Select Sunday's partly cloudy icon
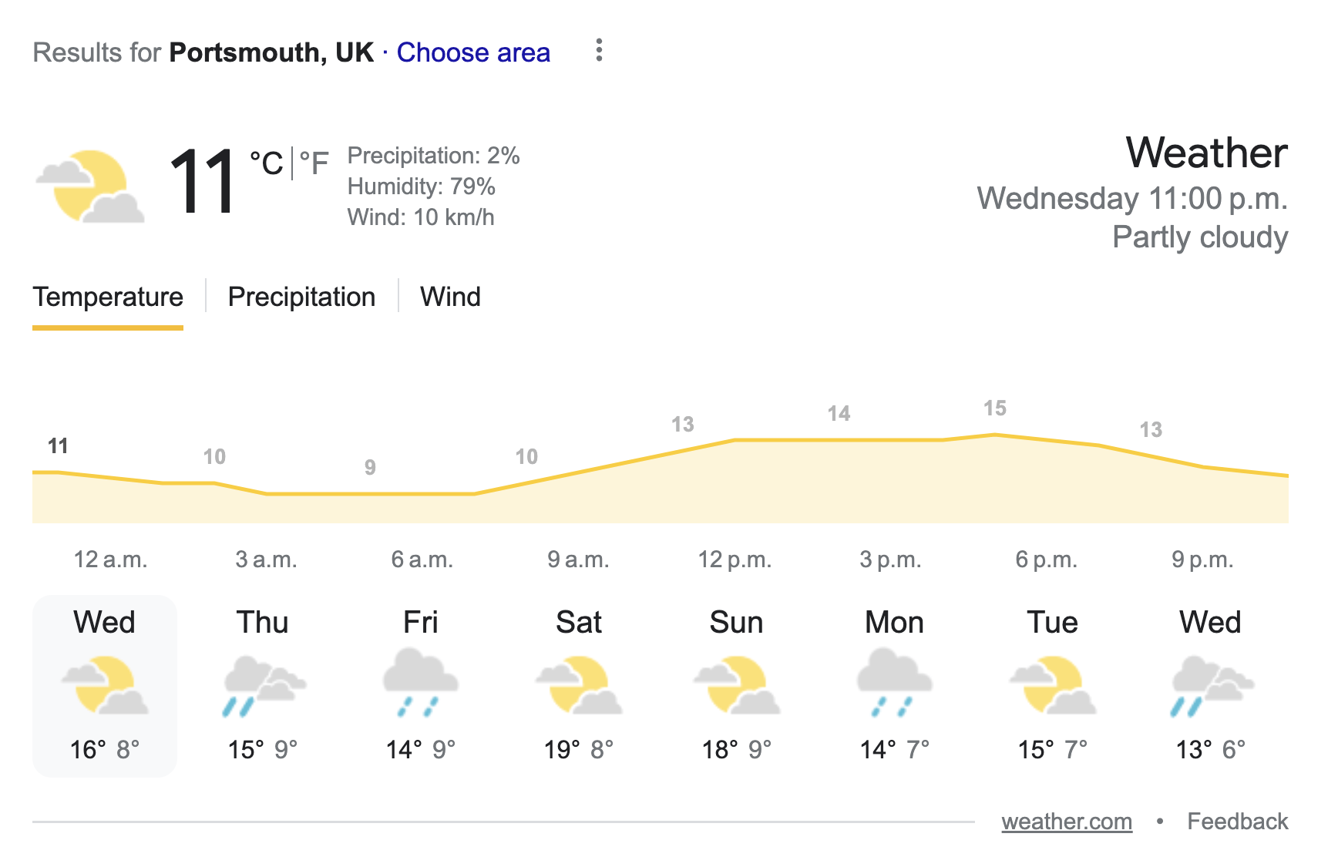The height and width of the screenshot is (857, 1338). 737,685
